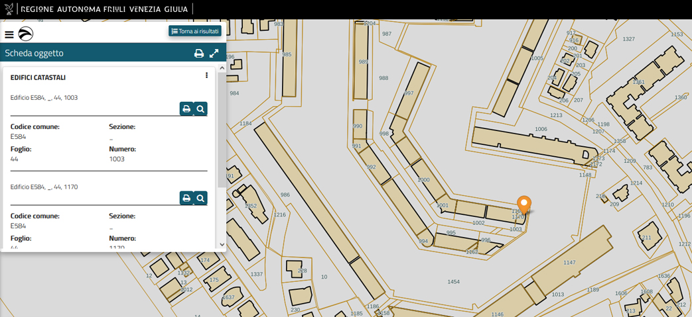This screenshot has width=692, height=317.
Task: Click the orange location marker on map
Action: tap(524, 204)
